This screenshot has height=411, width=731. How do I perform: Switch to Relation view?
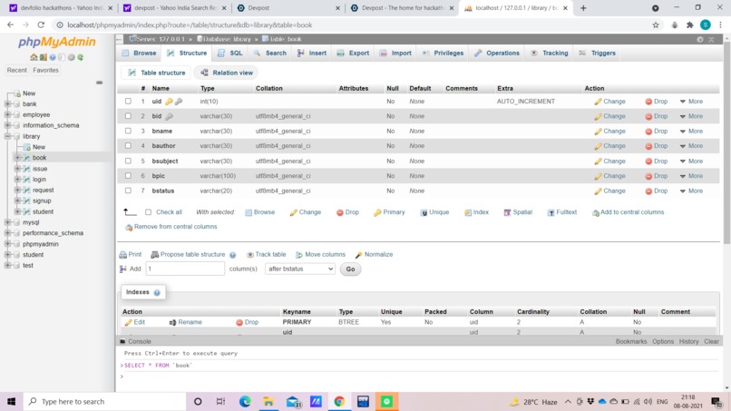click(227, 73)
